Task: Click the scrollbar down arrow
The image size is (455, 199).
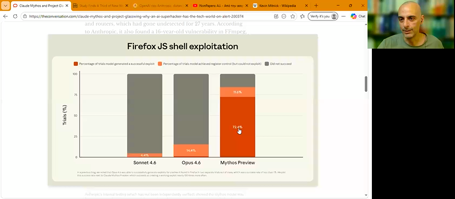Action: pyautogui.click(x=366, y=195)
